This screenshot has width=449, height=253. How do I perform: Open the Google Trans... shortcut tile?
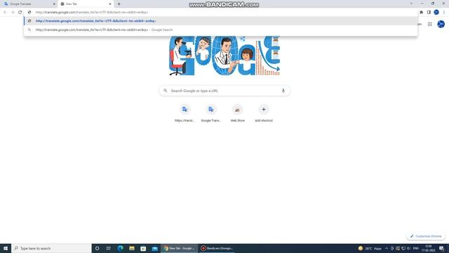pos(210,114)
